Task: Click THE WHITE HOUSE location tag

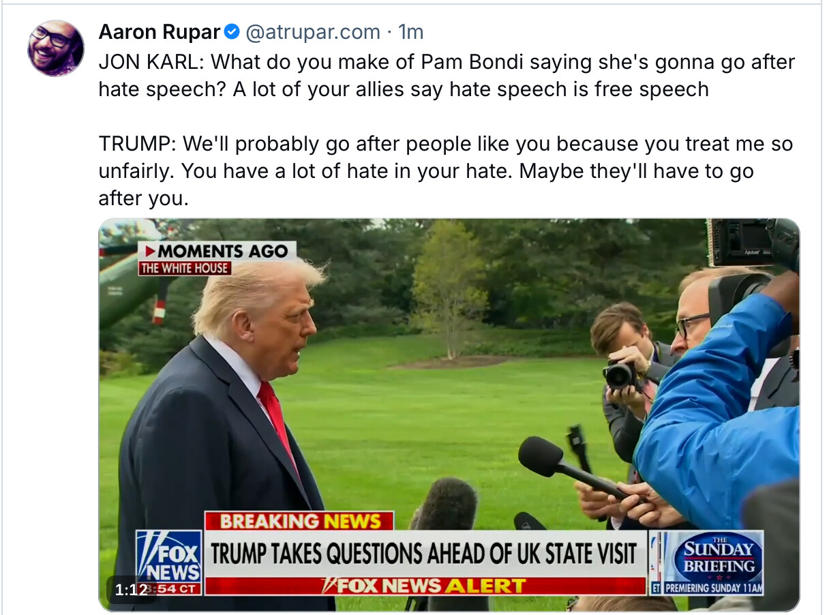Action: pyautogui.click(x=185, y=268)
